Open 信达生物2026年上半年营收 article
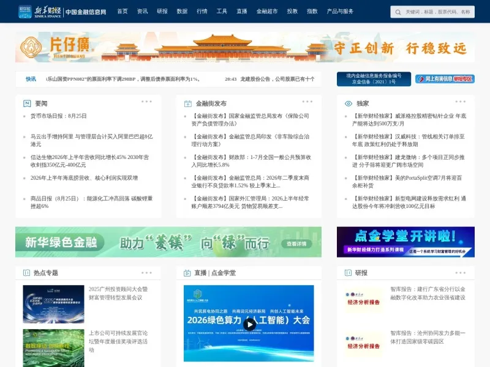This screenshot has height=367, width=490. (x=89, y=161)
